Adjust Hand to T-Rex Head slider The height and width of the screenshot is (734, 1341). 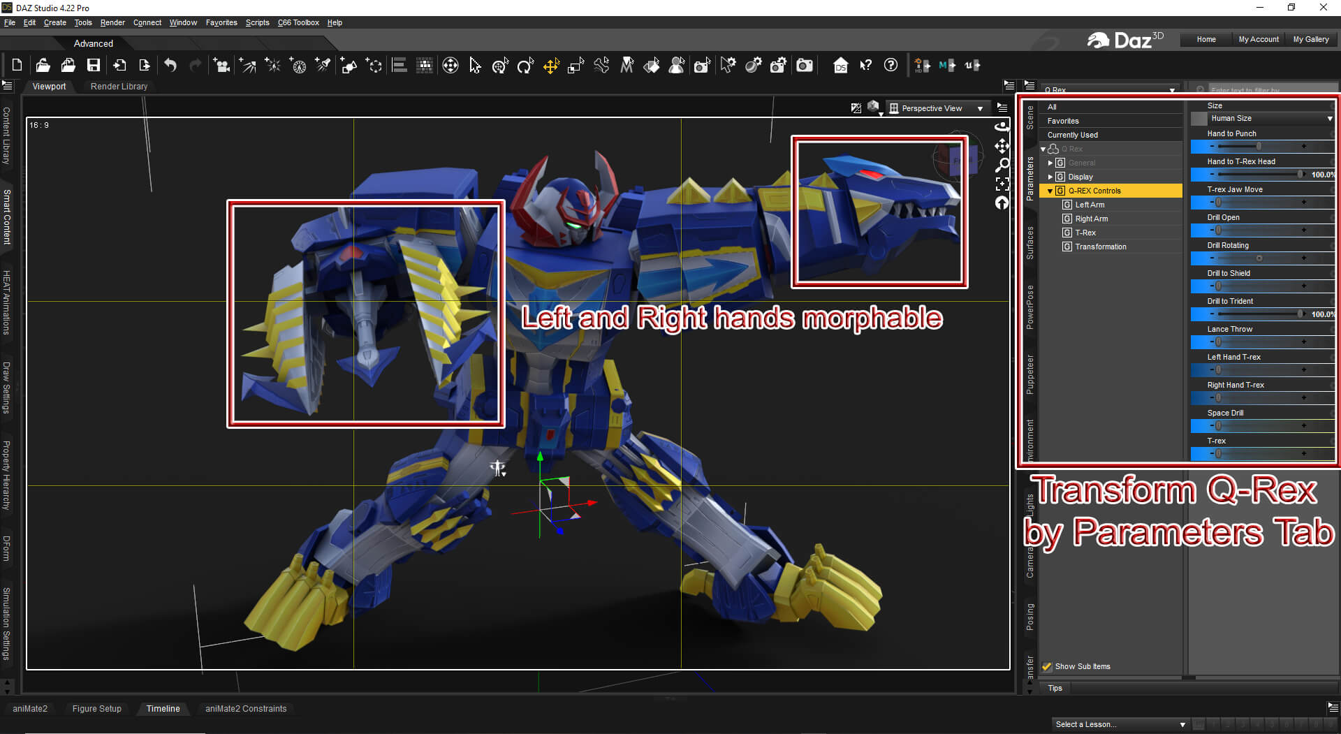pyautogui.click(x=1262, y=175)
